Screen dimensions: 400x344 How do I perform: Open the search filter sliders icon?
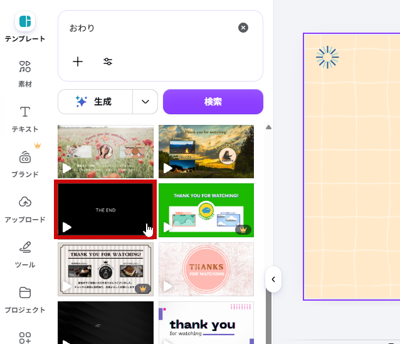(108, 62)
